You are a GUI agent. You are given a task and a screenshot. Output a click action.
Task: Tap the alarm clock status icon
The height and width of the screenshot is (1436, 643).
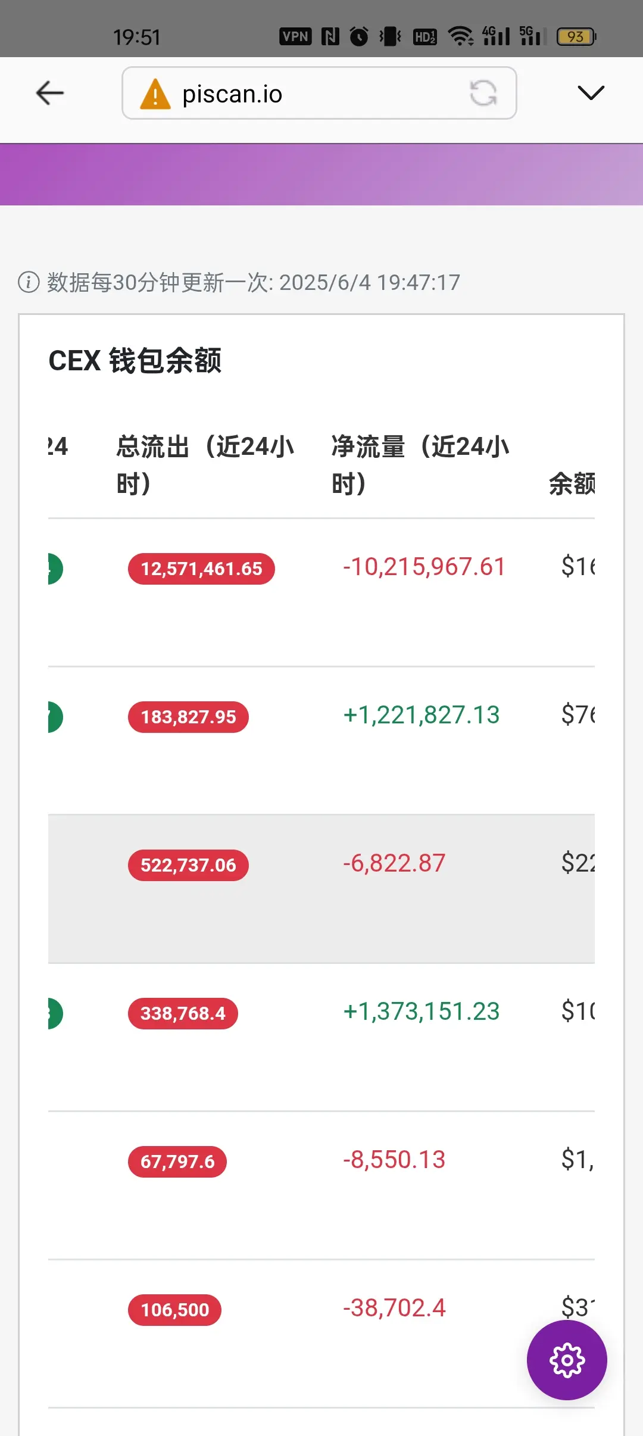click(x=359, y=37)
